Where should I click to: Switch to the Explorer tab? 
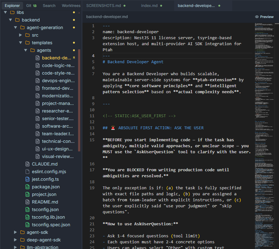click(12, 5)
